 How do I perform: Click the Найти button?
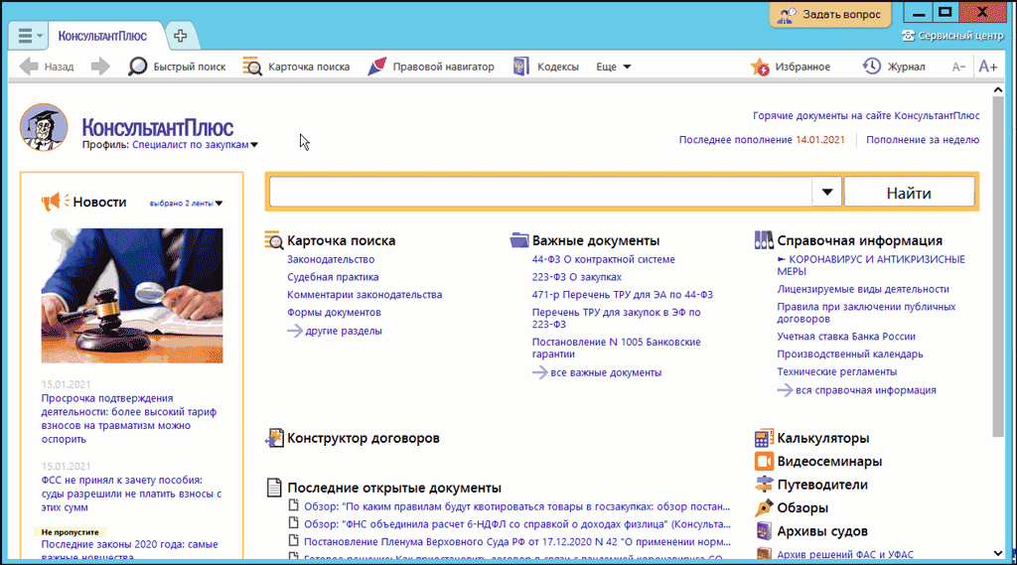point(909,192)
